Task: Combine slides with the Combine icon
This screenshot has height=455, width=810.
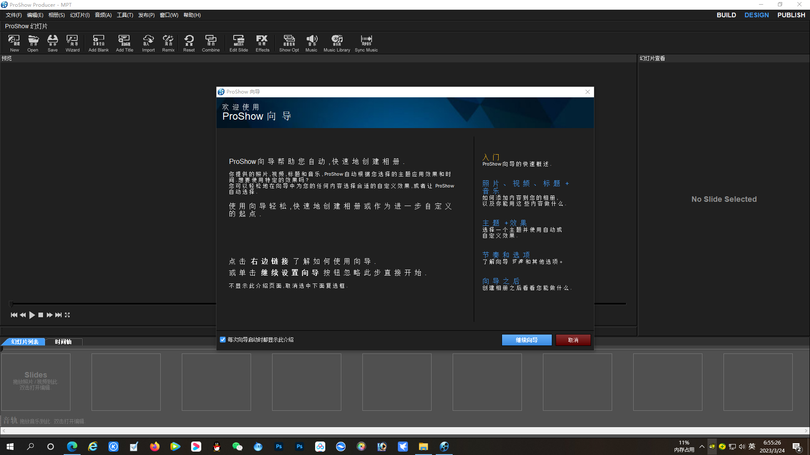Action: [x=211, y=43]
